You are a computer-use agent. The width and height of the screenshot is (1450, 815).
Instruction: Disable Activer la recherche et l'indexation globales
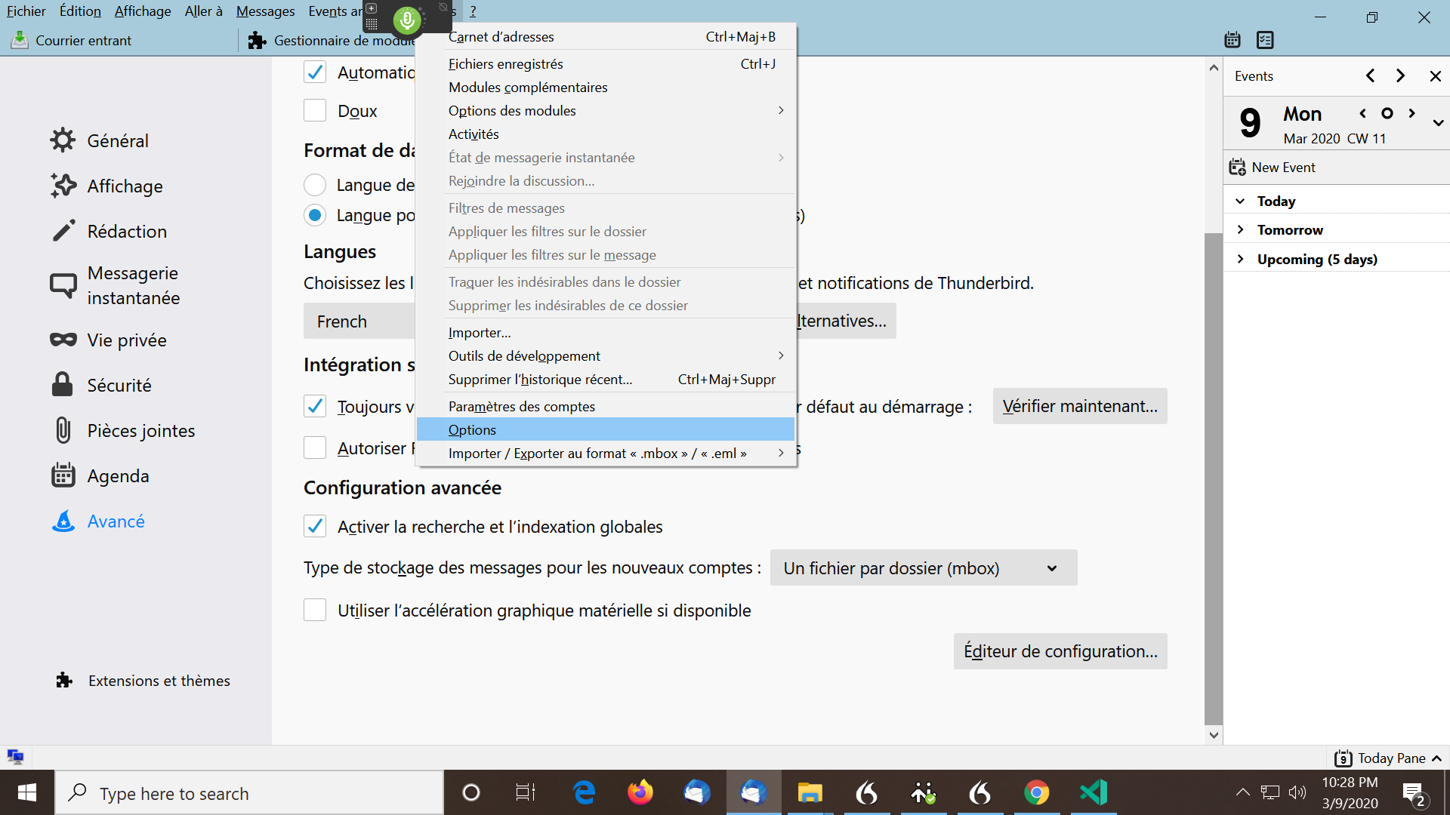coord(314,526)
